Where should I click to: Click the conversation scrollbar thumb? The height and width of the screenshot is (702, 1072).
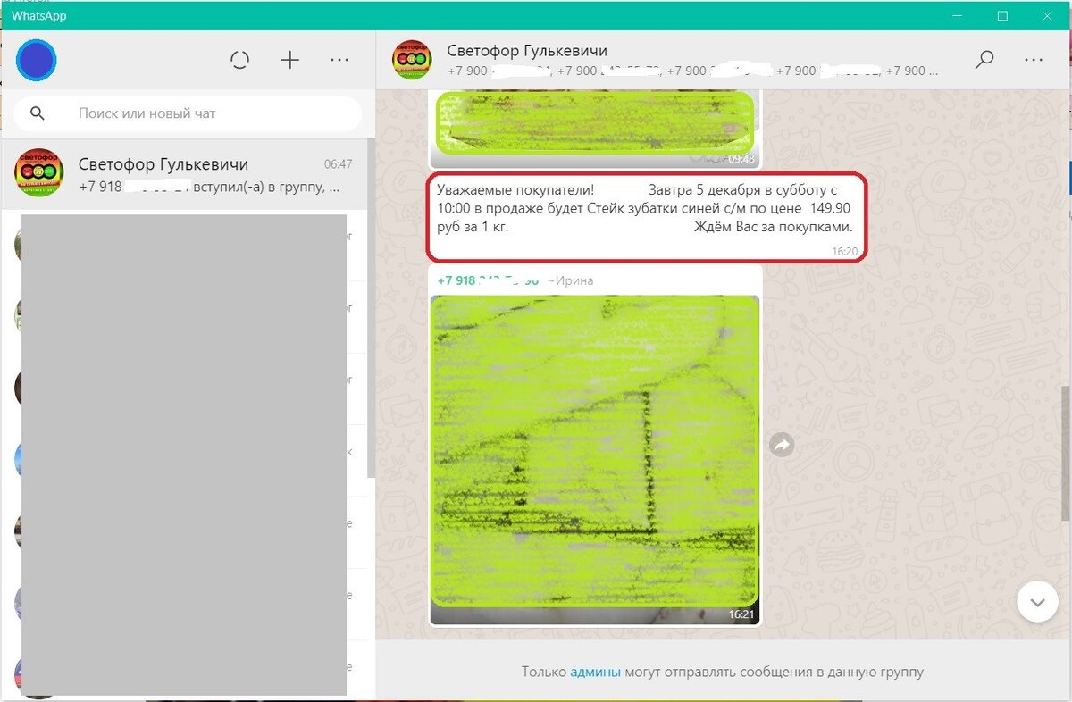1065,453
